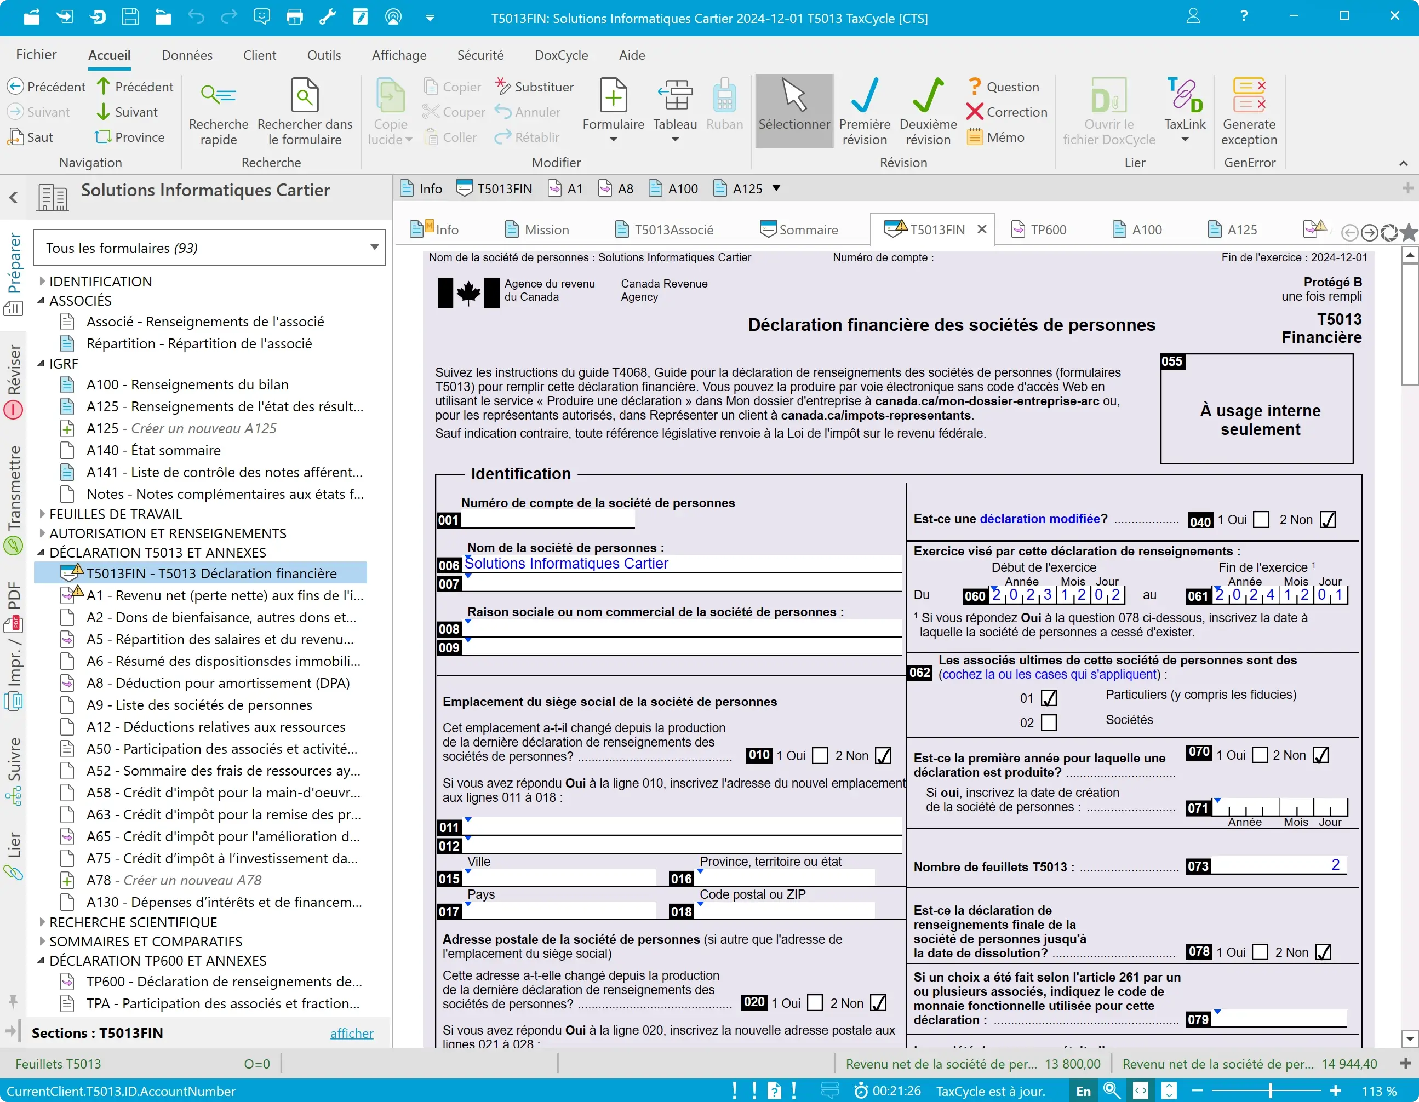This screenshot has height=1102, width=1419.
Task: Open the Tous les formulaires dropdown
Action: (374, 248)
